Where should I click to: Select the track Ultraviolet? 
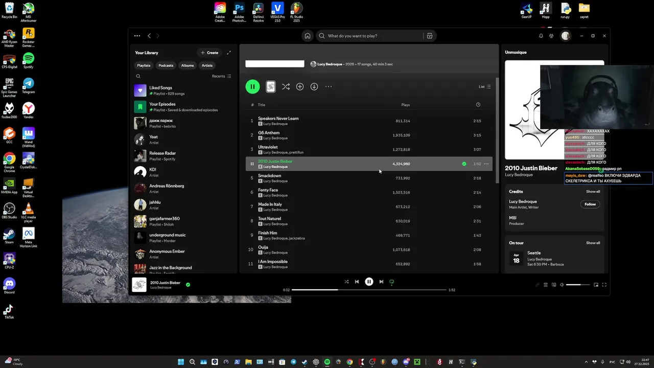coord(268,147)
